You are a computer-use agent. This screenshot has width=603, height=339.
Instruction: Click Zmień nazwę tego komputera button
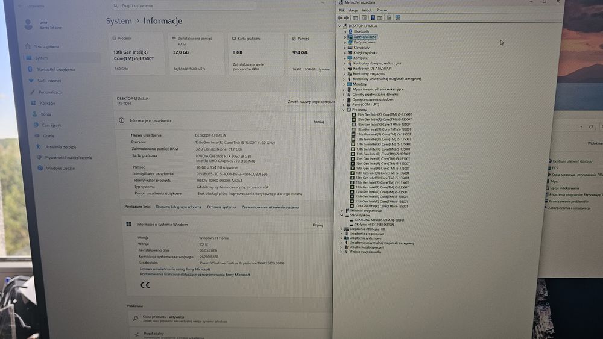point(311,102)
